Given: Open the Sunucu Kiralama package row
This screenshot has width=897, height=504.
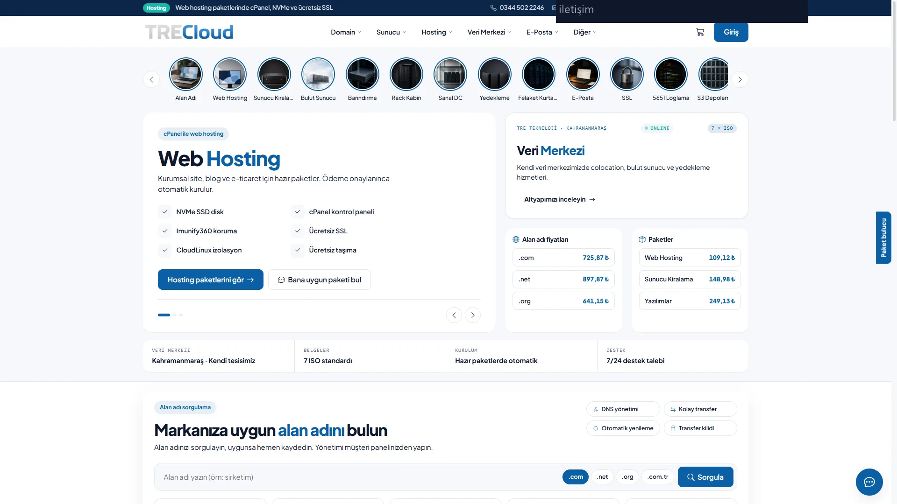Looking at the screenshot, I should (x=690, y=279).
